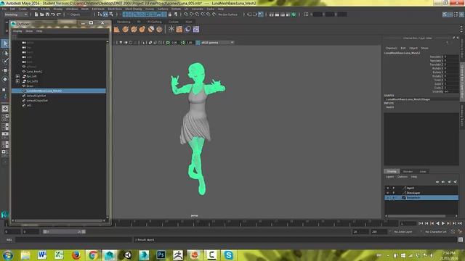This screenshot has width=465, height=261.
Task: Open the Outliner Display menu
Action: tap(17, 30)
